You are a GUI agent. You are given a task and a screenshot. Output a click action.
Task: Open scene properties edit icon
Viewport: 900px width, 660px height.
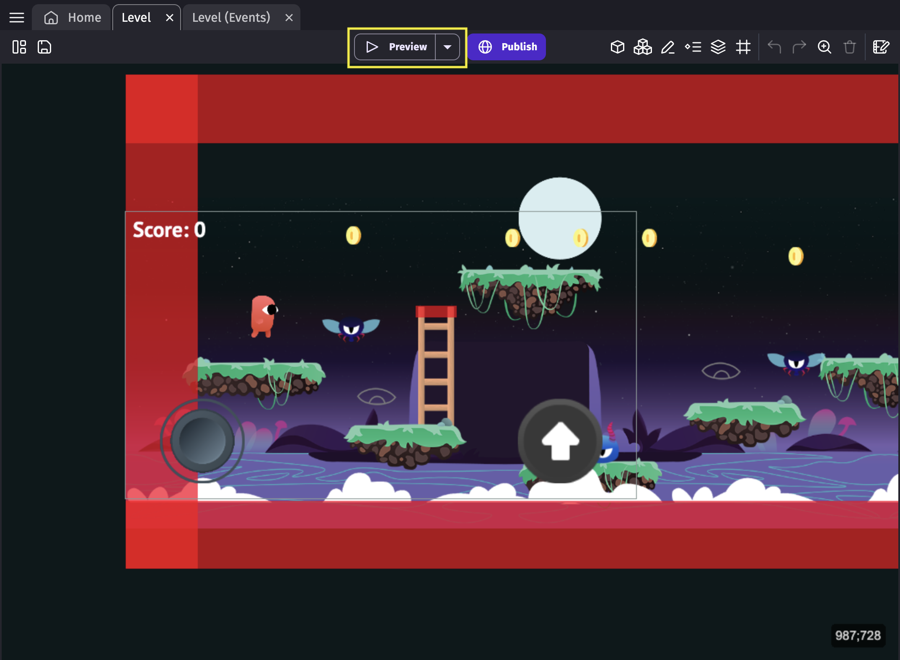click(881, 47)
